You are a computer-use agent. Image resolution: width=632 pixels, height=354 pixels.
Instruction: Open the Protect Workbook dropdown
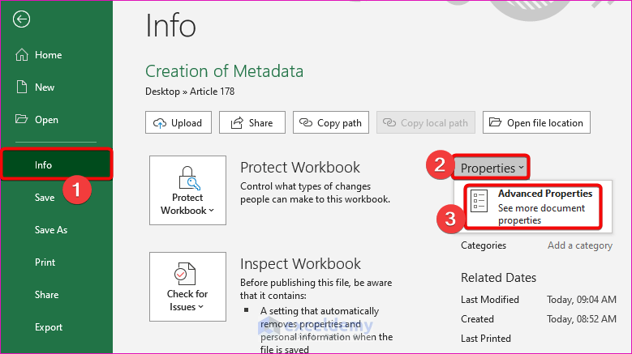tap(188, 190)
